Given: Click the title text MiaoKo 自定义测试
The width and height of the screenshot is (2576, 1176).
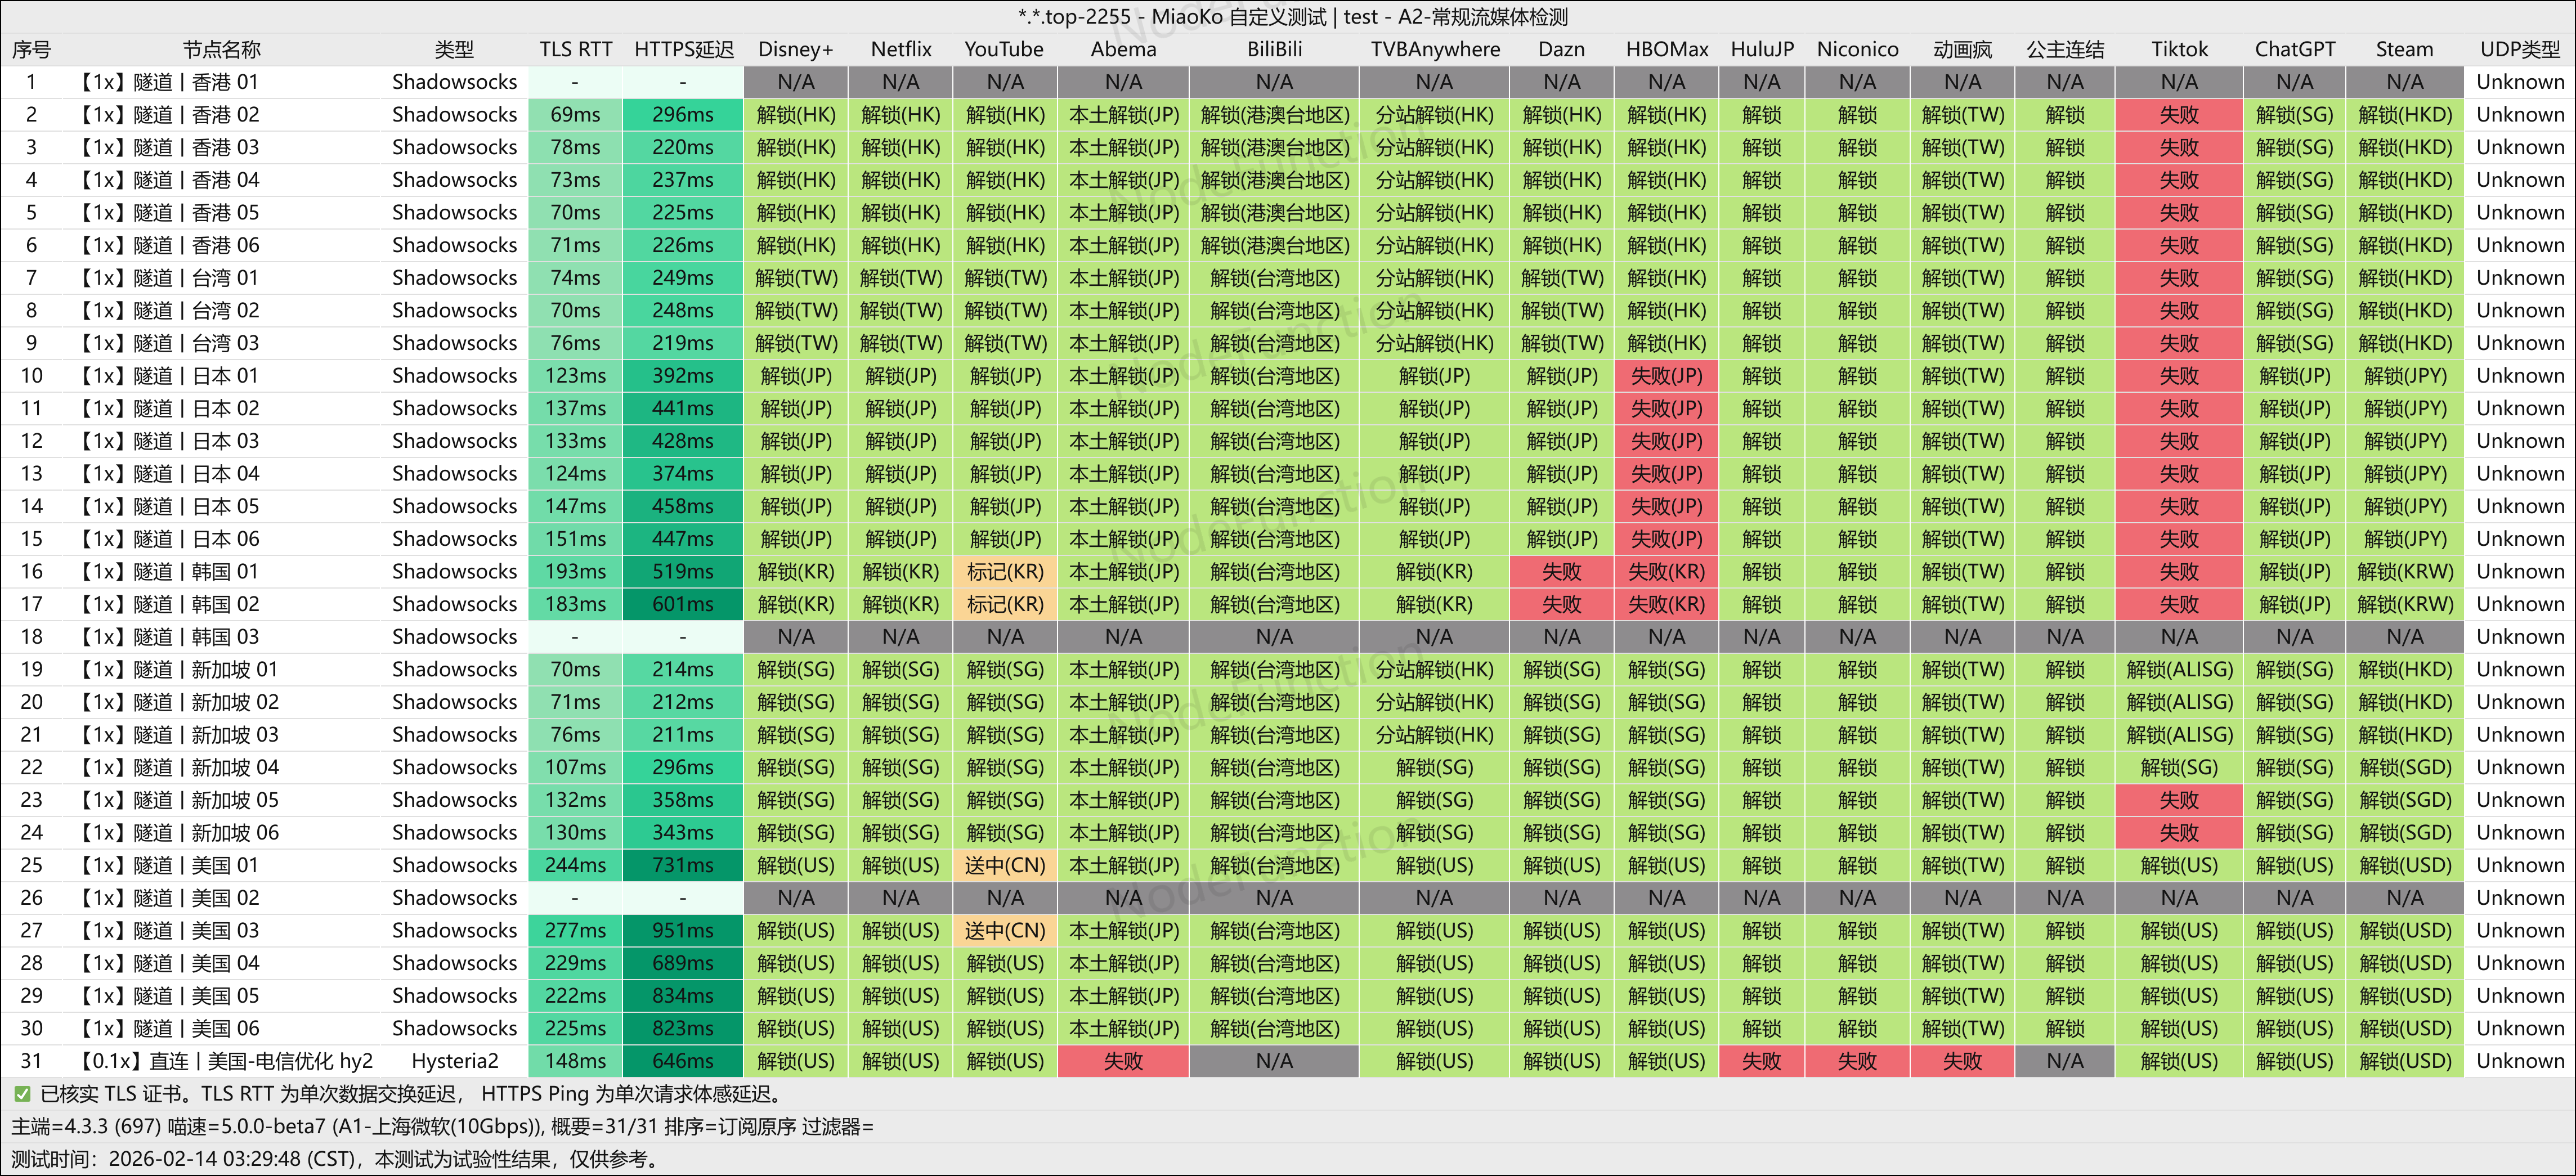Looking at the screenshot, I should click(1238, 17).
